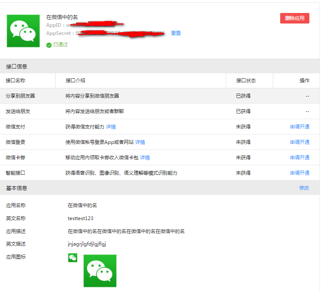Screen dimensions: 322x291
Task: Click the English name value testtest123
Action: coord(80,218)
